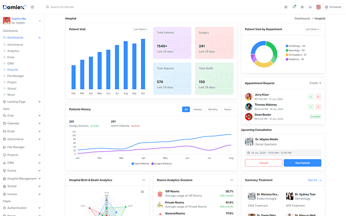
Task: Expand the Apps eCommerce chevron
Action: [39, 139]
